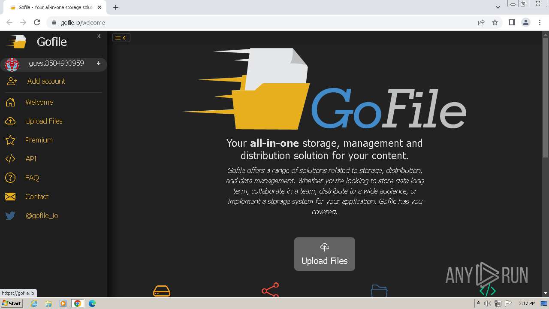Open the Windows Start menu
549x309 pixels.
click(12, 303)
